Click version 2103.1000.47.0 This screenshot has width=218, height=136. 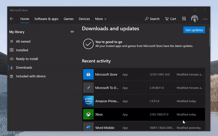[x=159, y=115]
